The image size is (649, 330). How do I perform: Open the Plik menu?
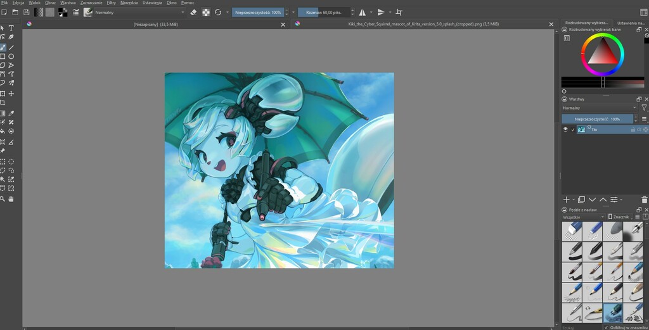tap(4, 3)
